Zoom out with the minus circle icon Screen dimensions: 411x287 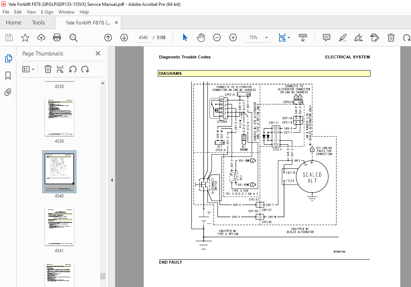(217, 38)
